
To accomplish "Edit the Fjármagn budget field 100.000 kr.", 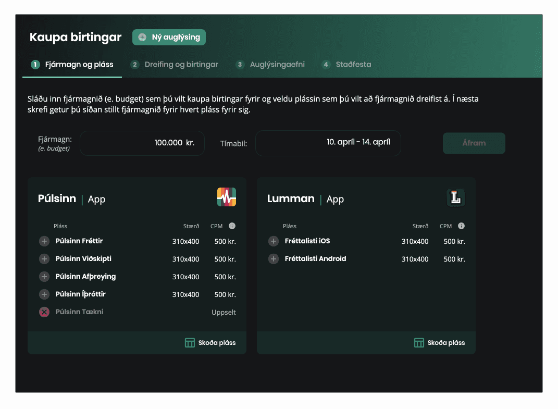I will pos(142,143).
